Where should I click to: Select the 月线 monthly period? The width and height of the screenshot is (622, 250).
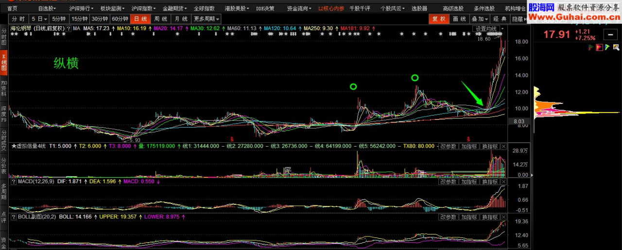tap(181, 19)
